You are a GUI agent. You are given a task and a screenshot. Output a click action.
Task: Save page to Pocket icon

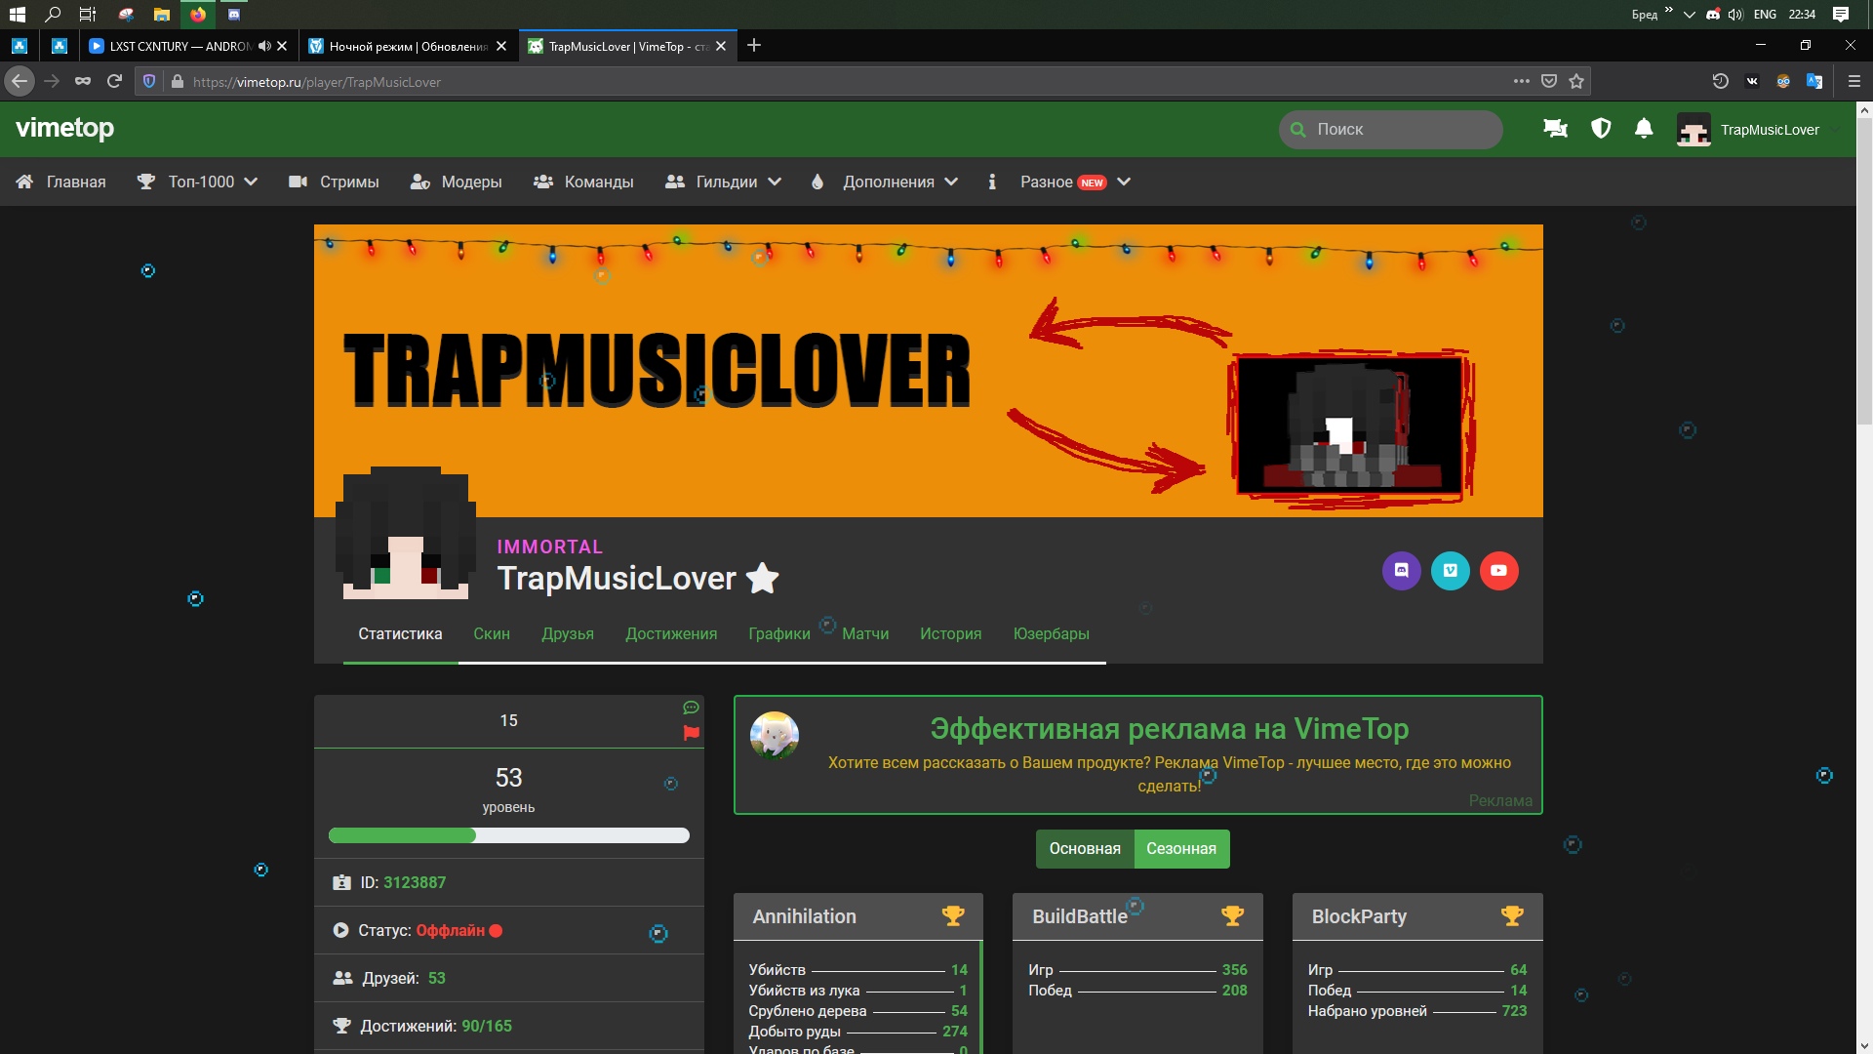(1549, 82)
